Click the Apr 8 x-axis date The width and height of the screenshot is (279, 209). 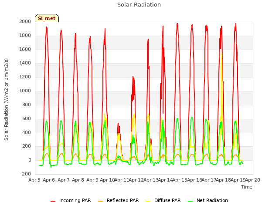point(78,180)
